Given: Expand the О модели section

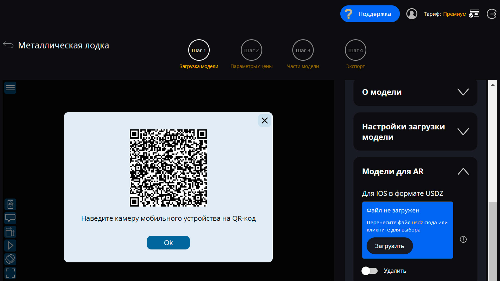Looking at the screenshot, I should click(x=463, y=92).
